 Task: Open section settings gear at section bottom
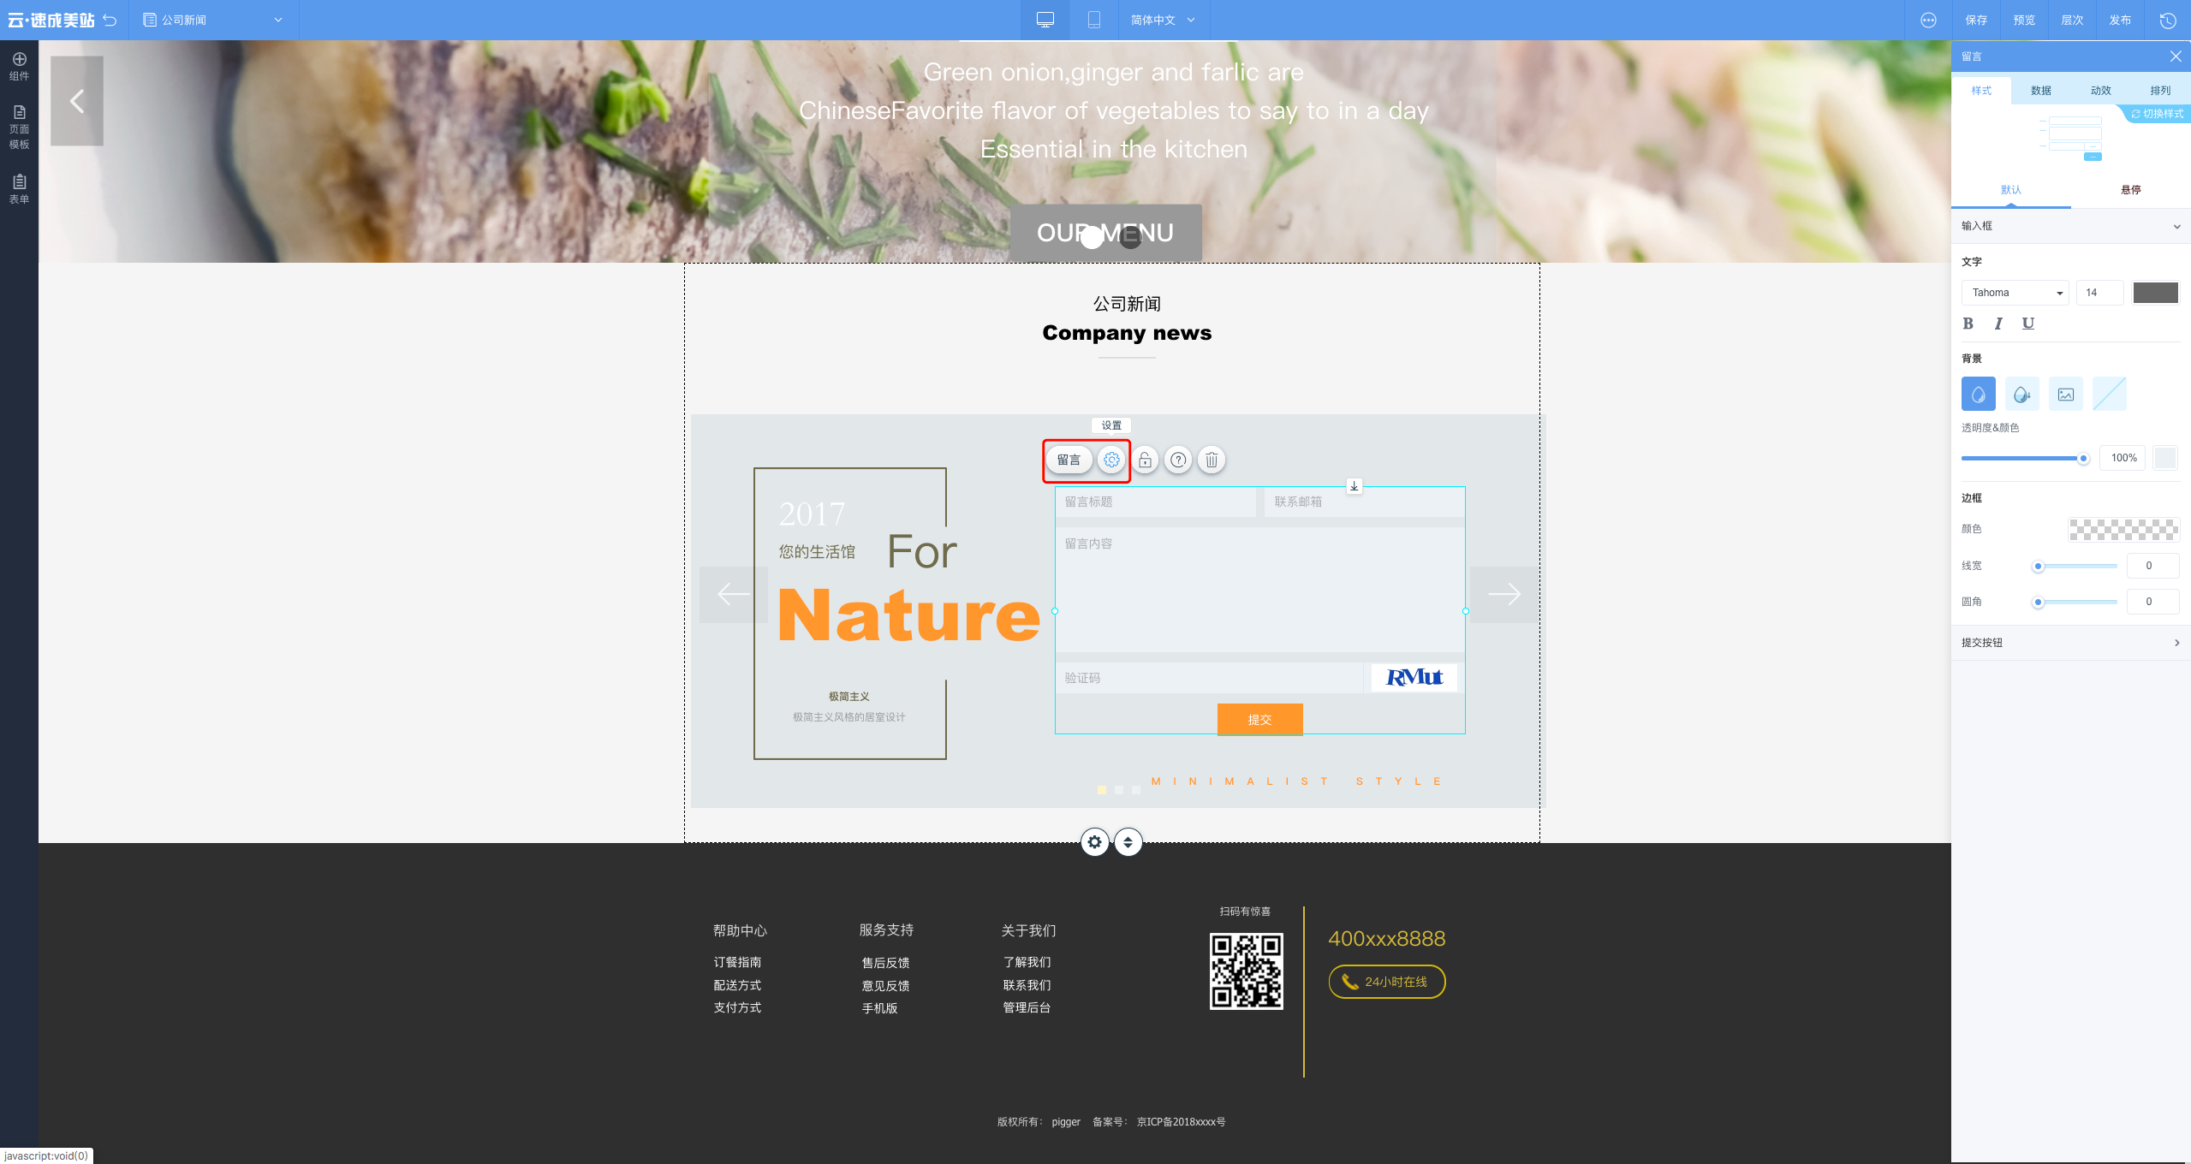pos(1094,842)
